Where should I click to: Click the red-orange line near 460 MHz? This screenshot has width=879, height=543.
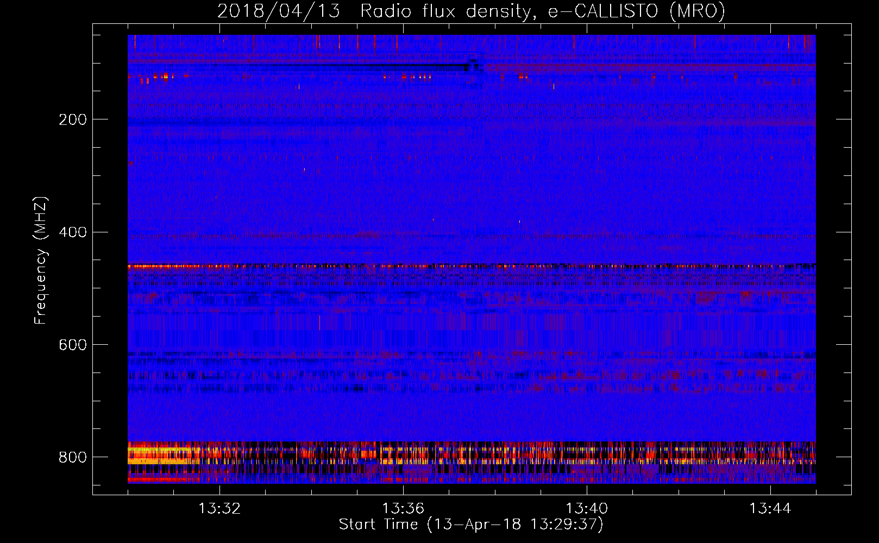coord(472,266)
